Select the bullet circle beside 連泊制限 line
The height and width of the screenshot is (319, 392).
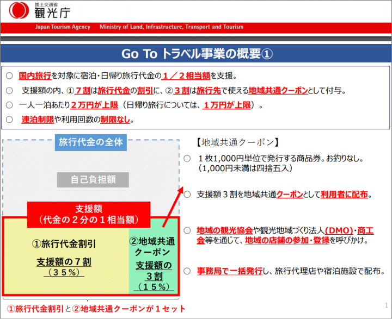pos(9,120)
